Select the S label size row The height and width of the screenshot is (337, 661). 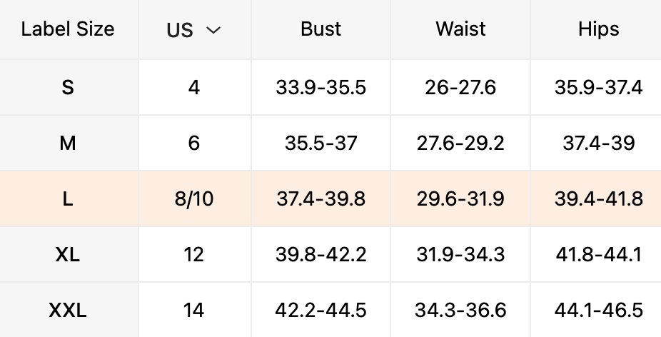pyautogui.click(x=330, y=87)
